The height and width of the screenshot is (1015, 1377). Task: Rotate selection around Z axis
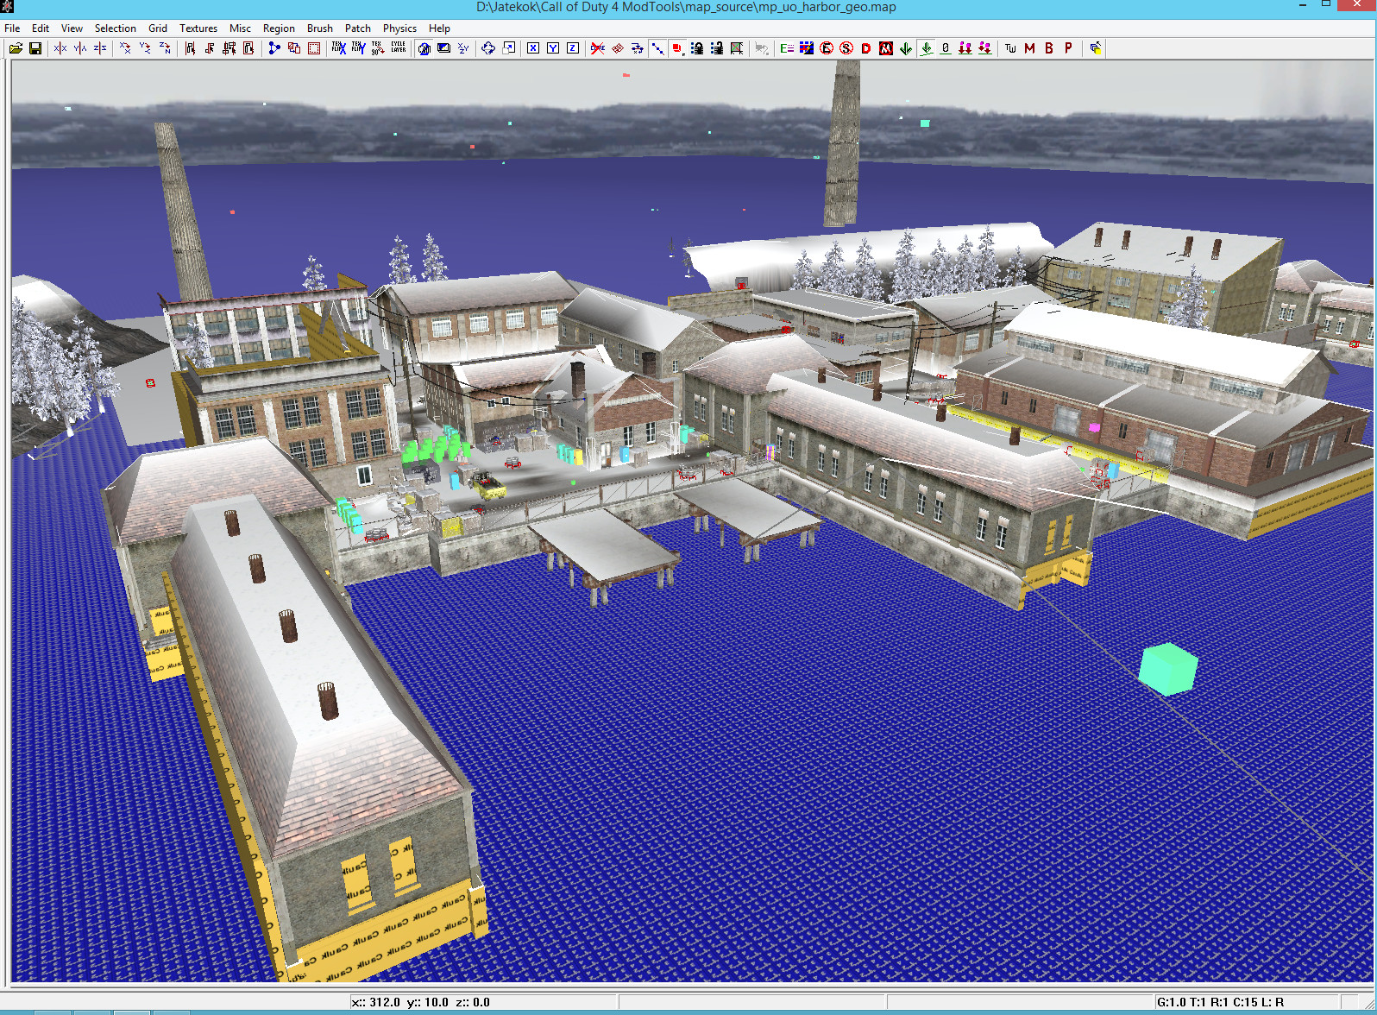[165, 48]
